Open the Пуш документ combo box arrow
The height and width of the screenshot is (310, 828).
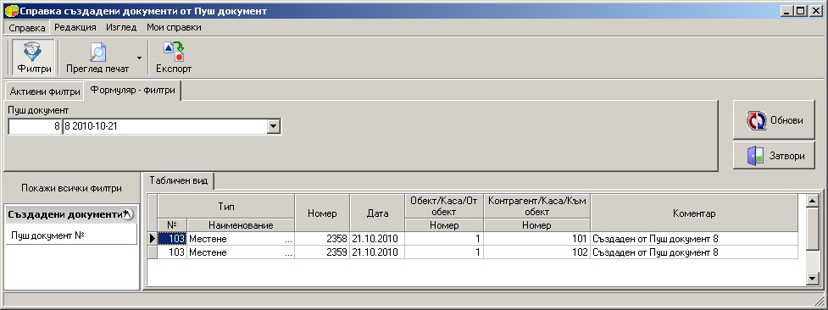[x=273, y=127]
